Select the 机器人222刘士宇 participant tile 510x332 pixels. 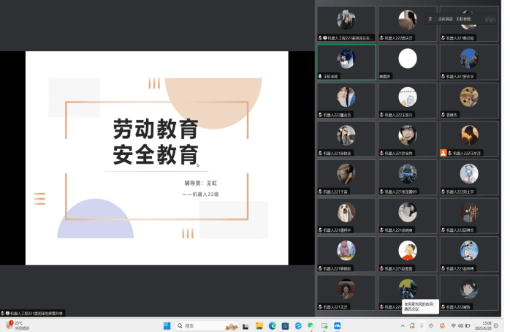tap(468, 177)
